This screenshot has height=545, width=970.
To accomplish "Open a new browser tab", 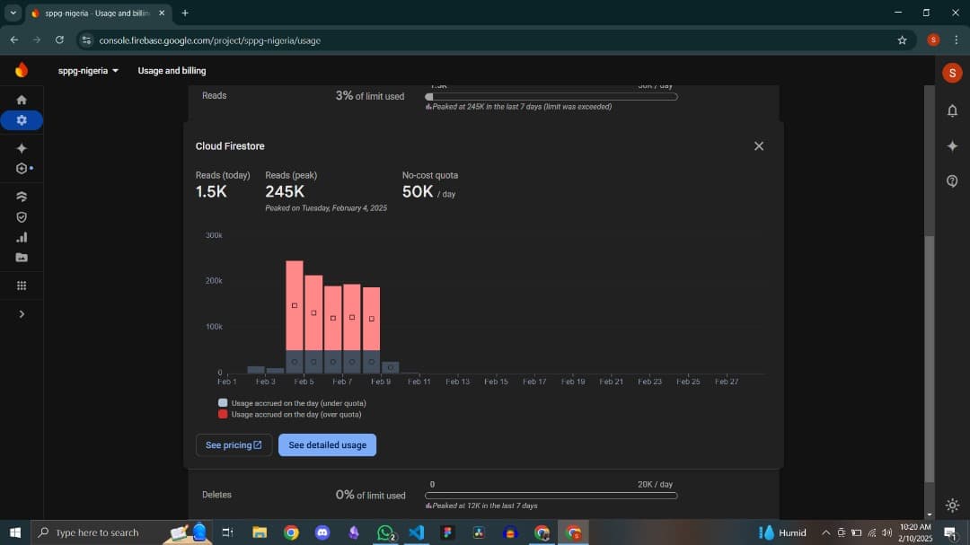I will point(185,13).
